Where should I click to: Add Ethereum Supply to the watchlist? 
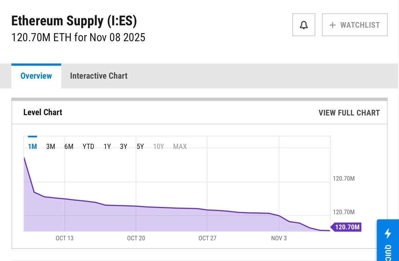354,25
